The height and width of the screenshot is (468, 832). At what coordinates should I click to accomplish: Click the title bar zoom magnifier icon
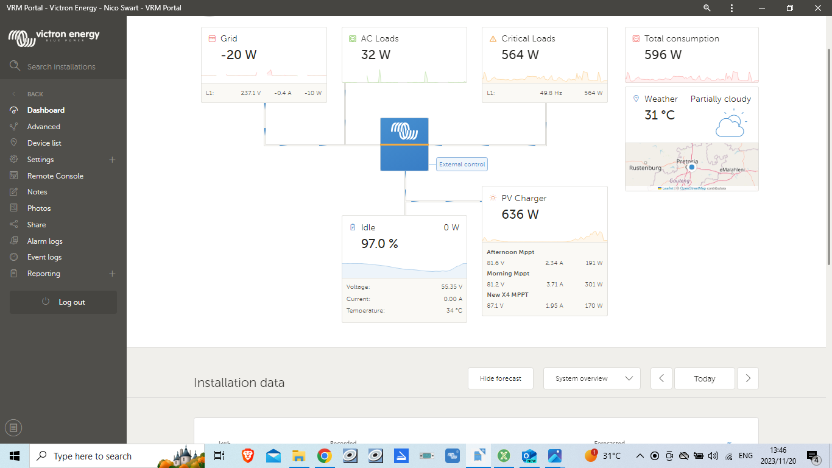pos(707,8)
